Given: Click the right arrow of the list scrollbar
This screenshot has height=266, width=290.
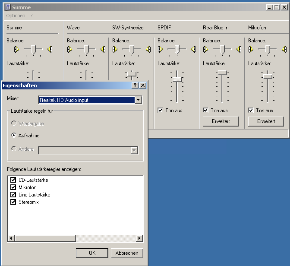Looking at the screenshot, I should [139, 238].
